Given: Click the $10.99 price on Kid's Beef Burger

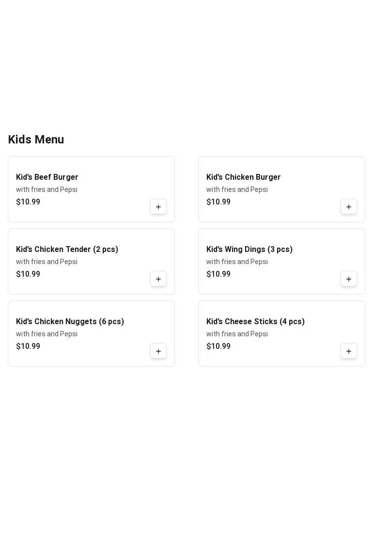Looking at the screenshot, I should [x=28, y=202].
